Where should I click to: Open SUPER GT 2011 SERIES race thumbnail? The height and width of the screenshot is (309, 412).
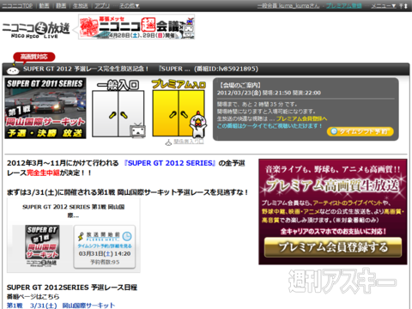(x=45, y=108)
